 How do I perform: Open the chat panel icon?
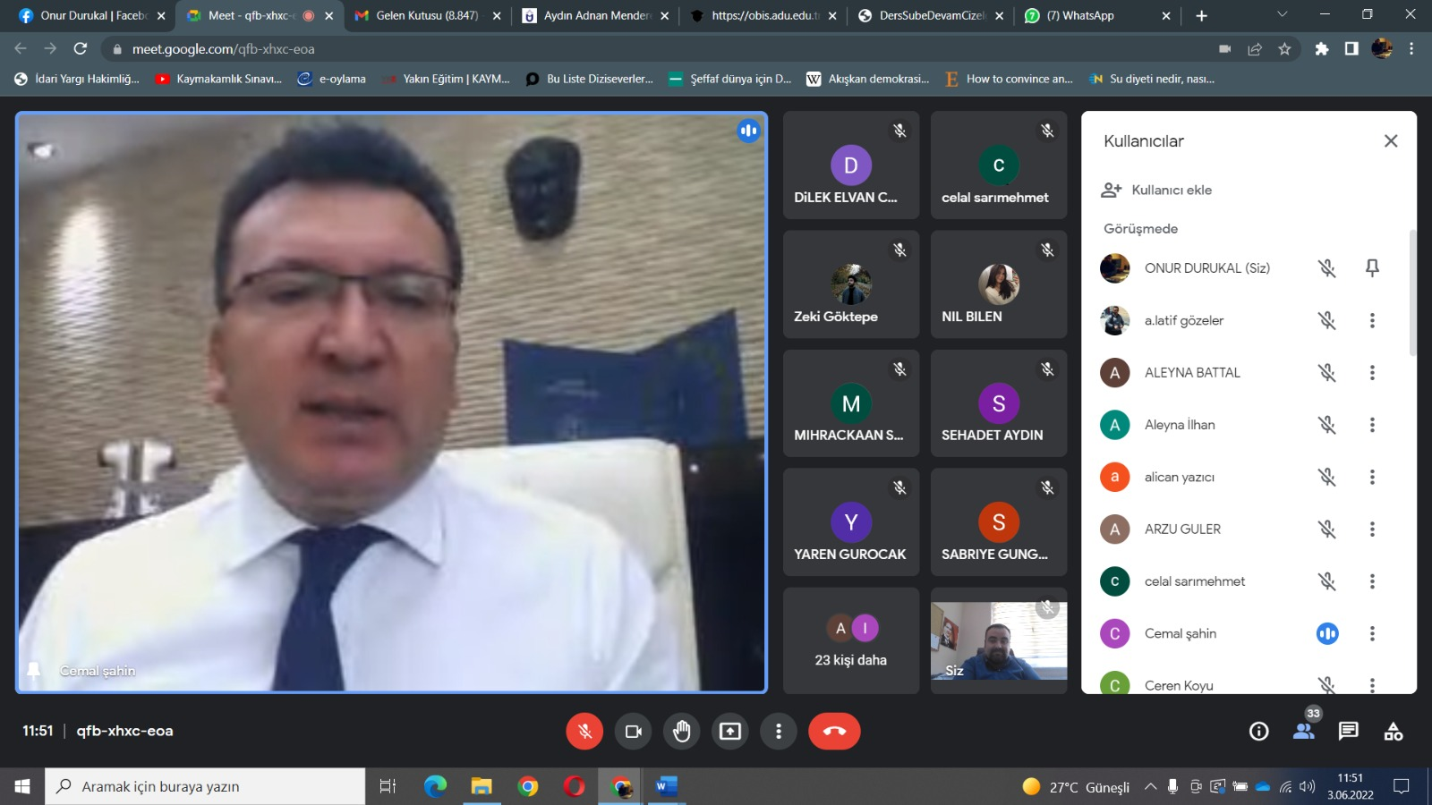pos(1348,732)
